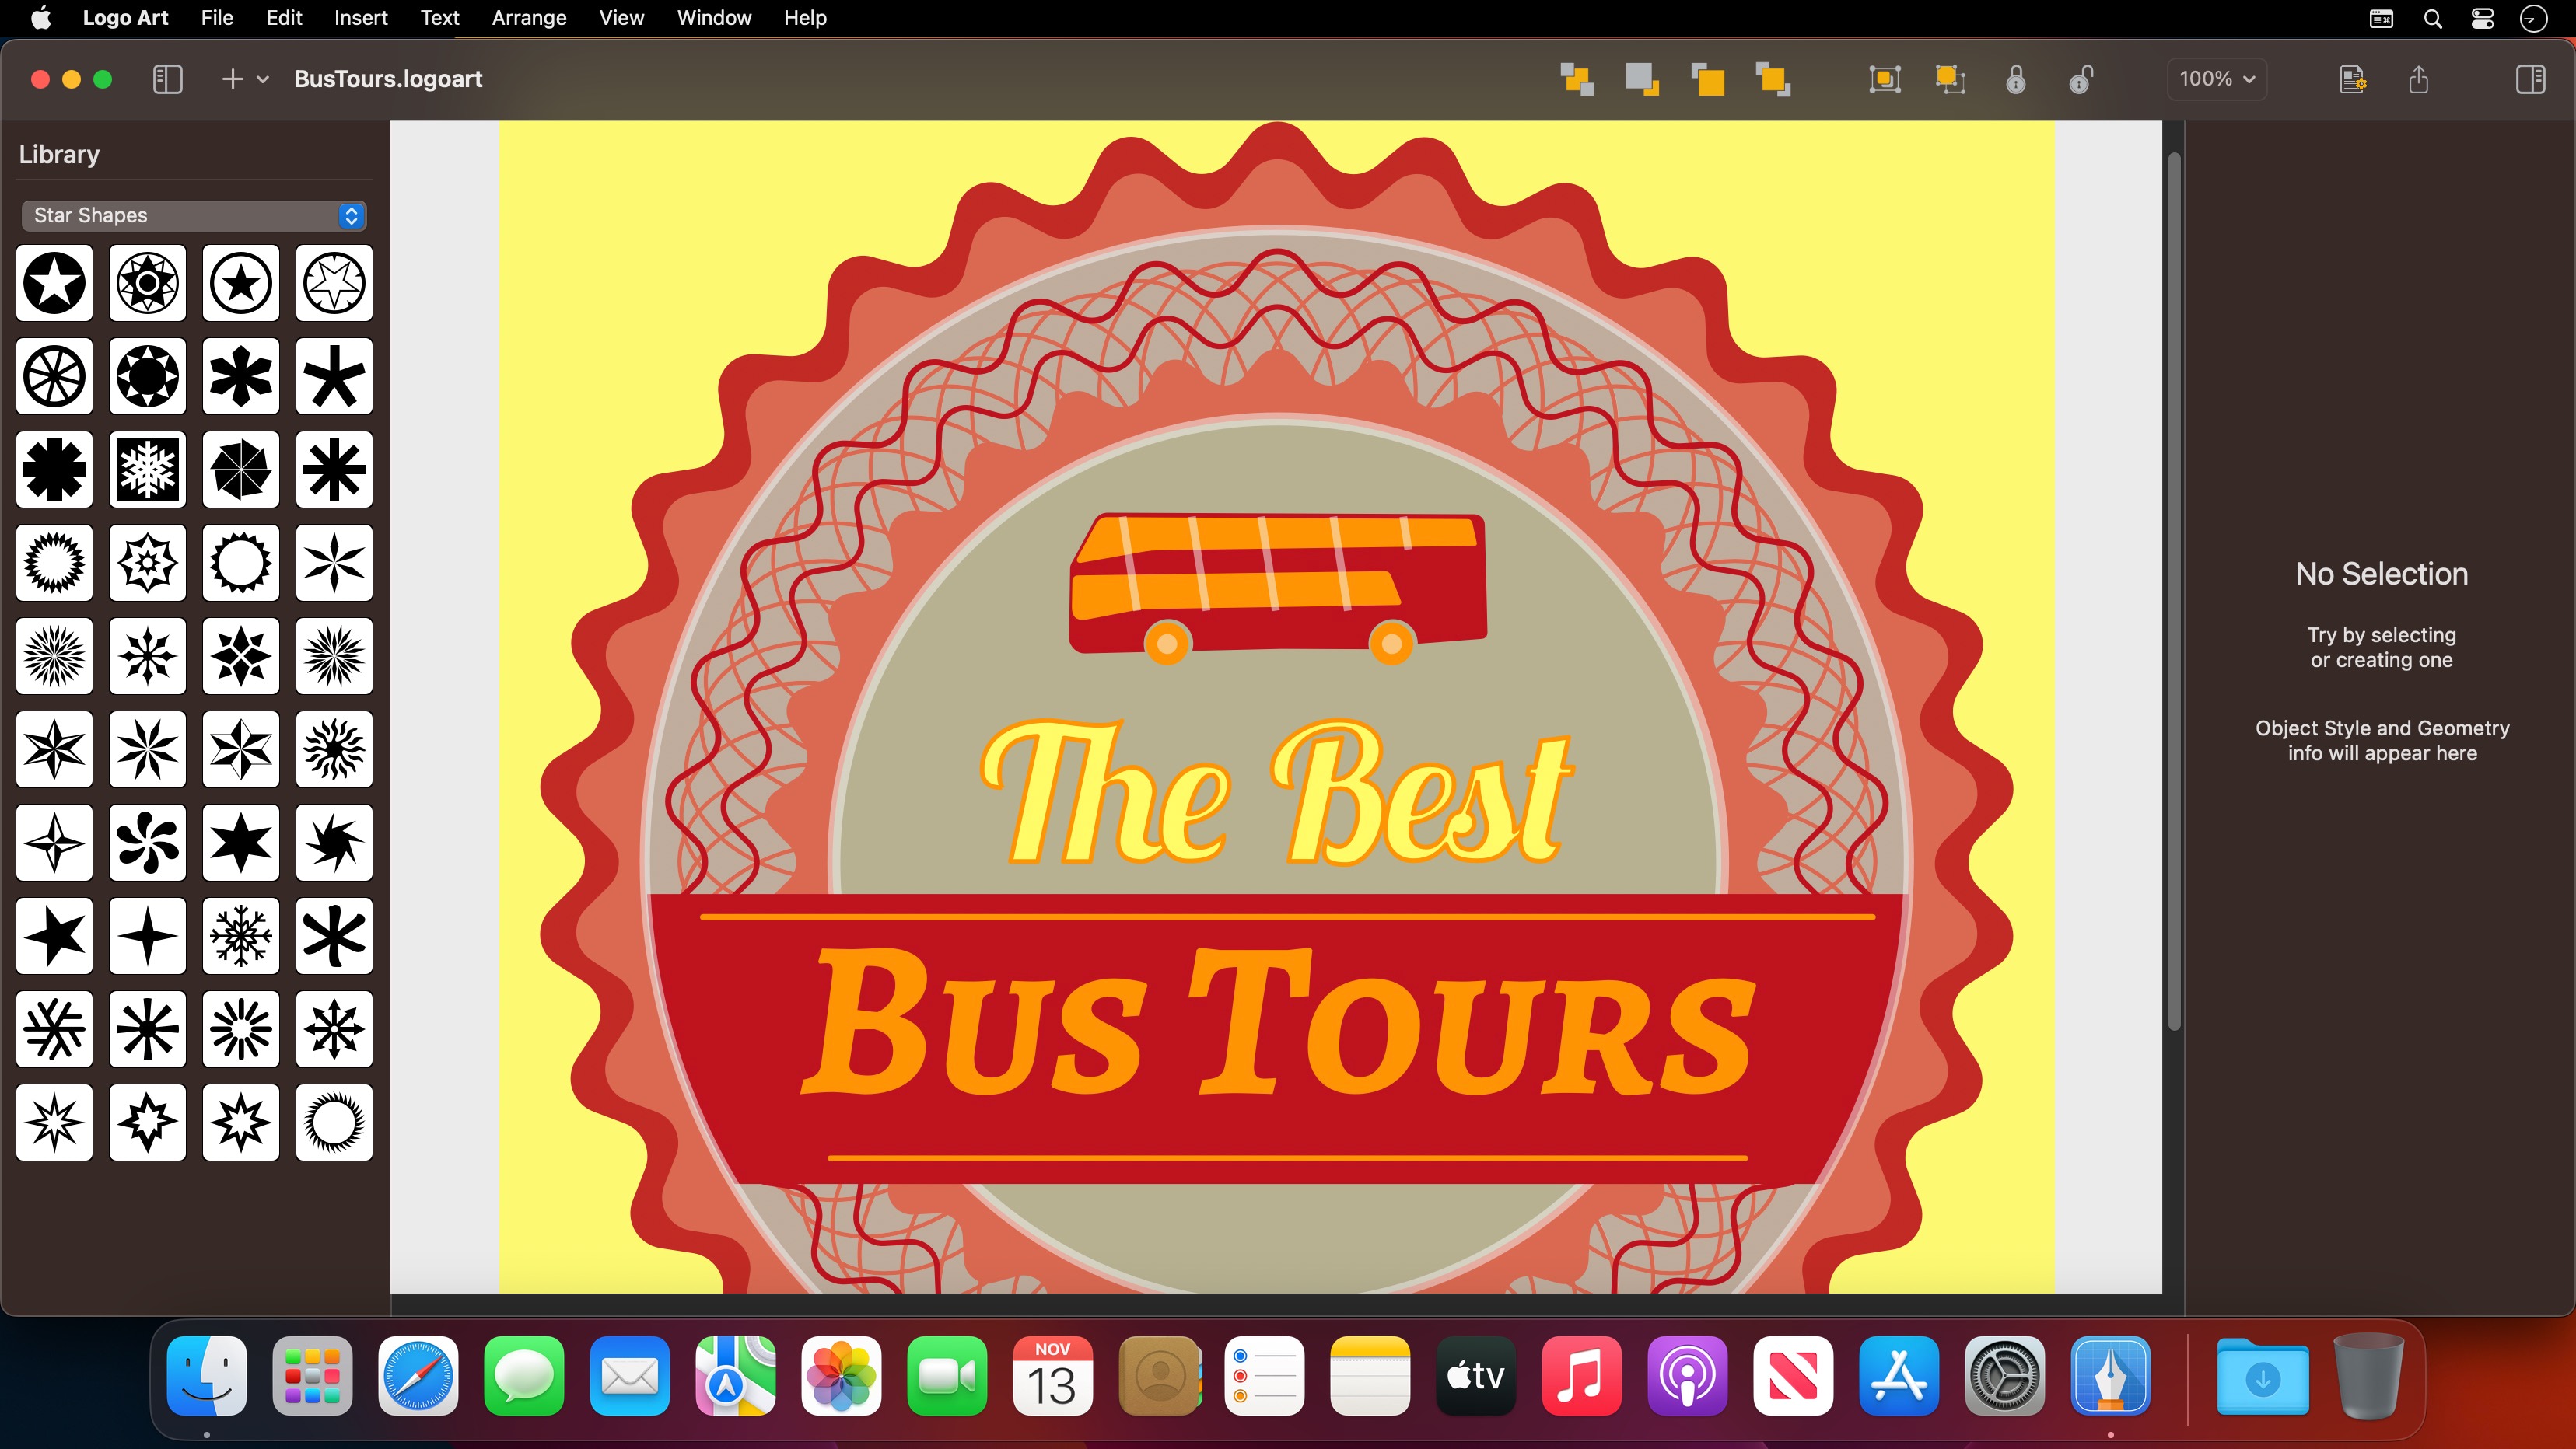Click the document settings gear icon
This screenshot has height=1449, width=2576.
tap(2352, 79)
